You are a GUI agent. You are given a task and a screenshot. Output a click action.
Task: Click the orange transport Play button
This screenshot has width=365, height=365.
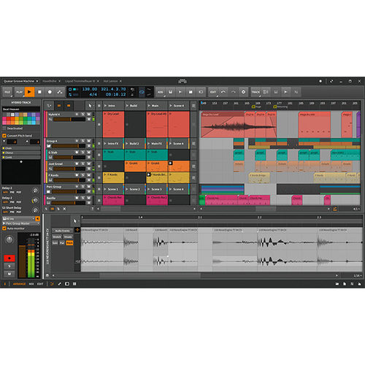coord(29,92)
